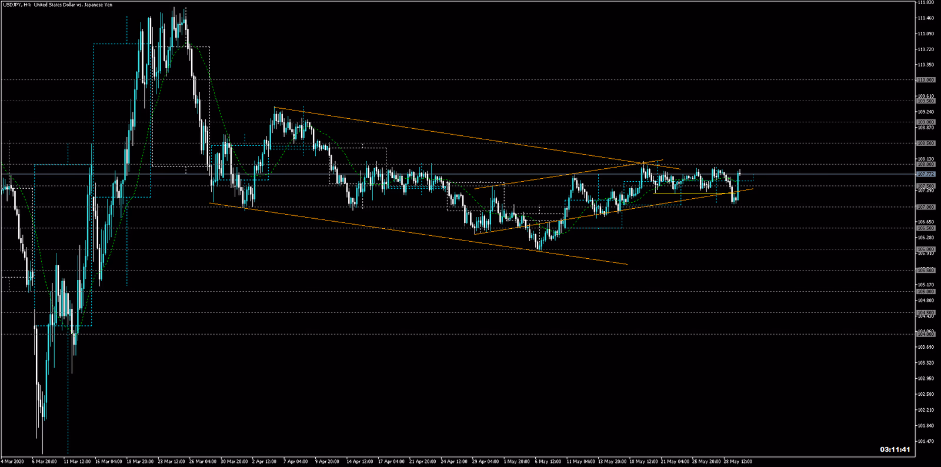
Task: Click the 106.500 price level label
Action: point(926,228)
